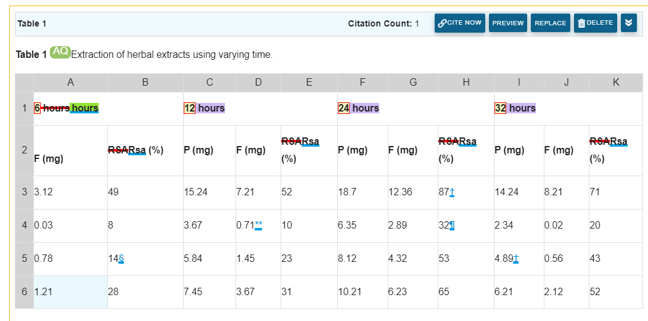Image resolution: width=648 pixels, height=321 pixels.
Task: Click the Replace button
Action: coord(551,23)
